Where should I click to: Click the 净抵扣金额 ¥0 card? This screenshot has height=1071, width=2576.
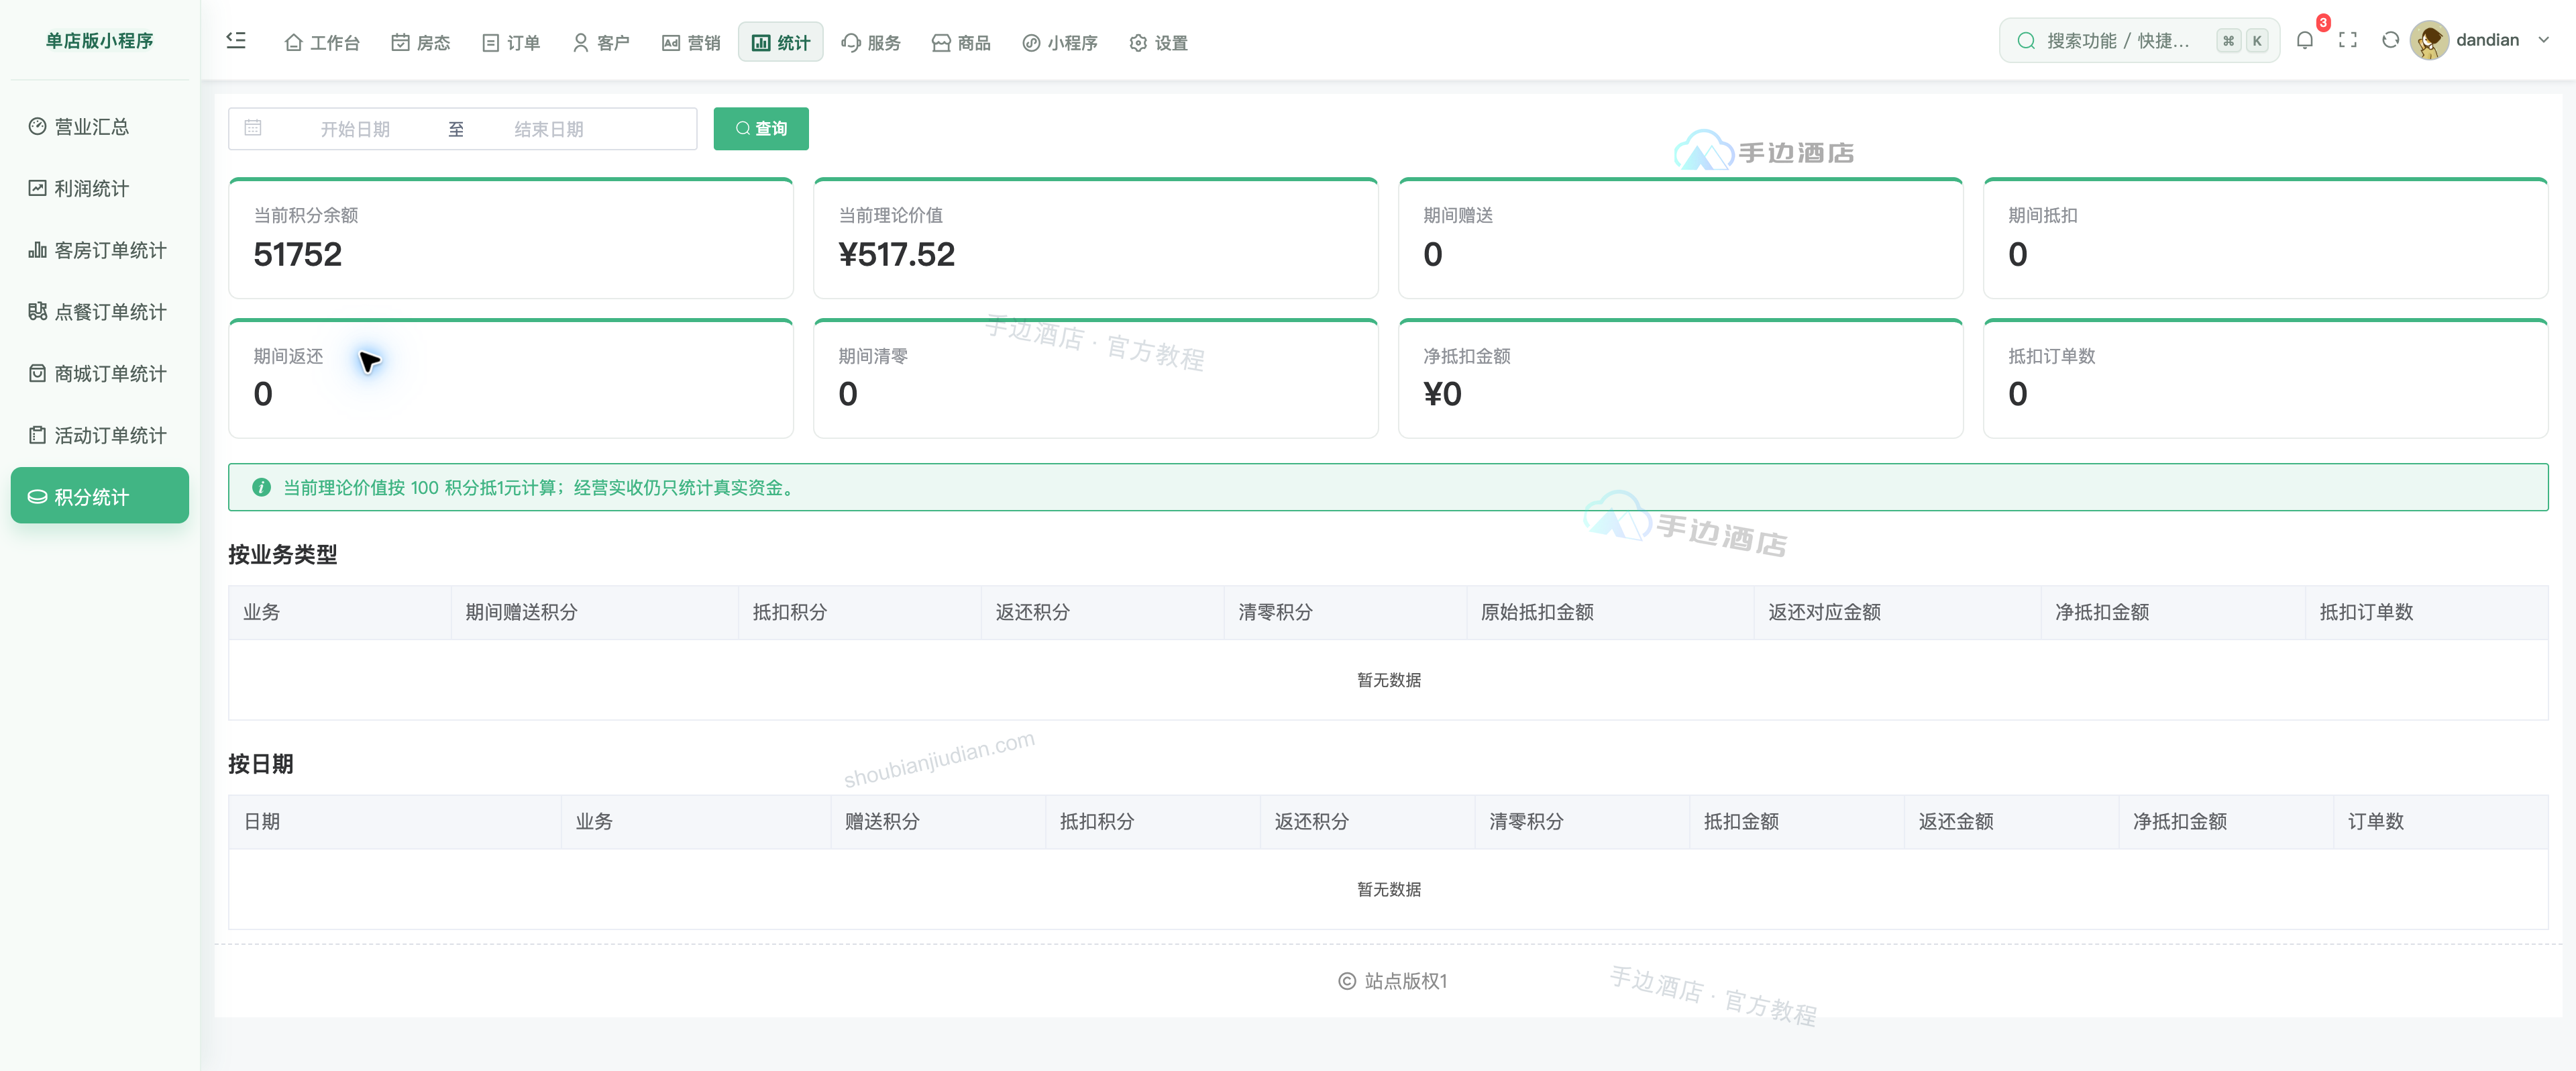coord(1680,379)
